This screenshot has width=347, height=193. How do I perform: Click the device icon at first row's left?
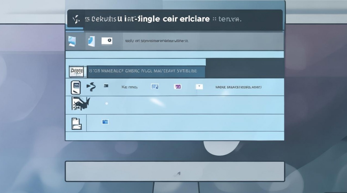click(76, 87)
